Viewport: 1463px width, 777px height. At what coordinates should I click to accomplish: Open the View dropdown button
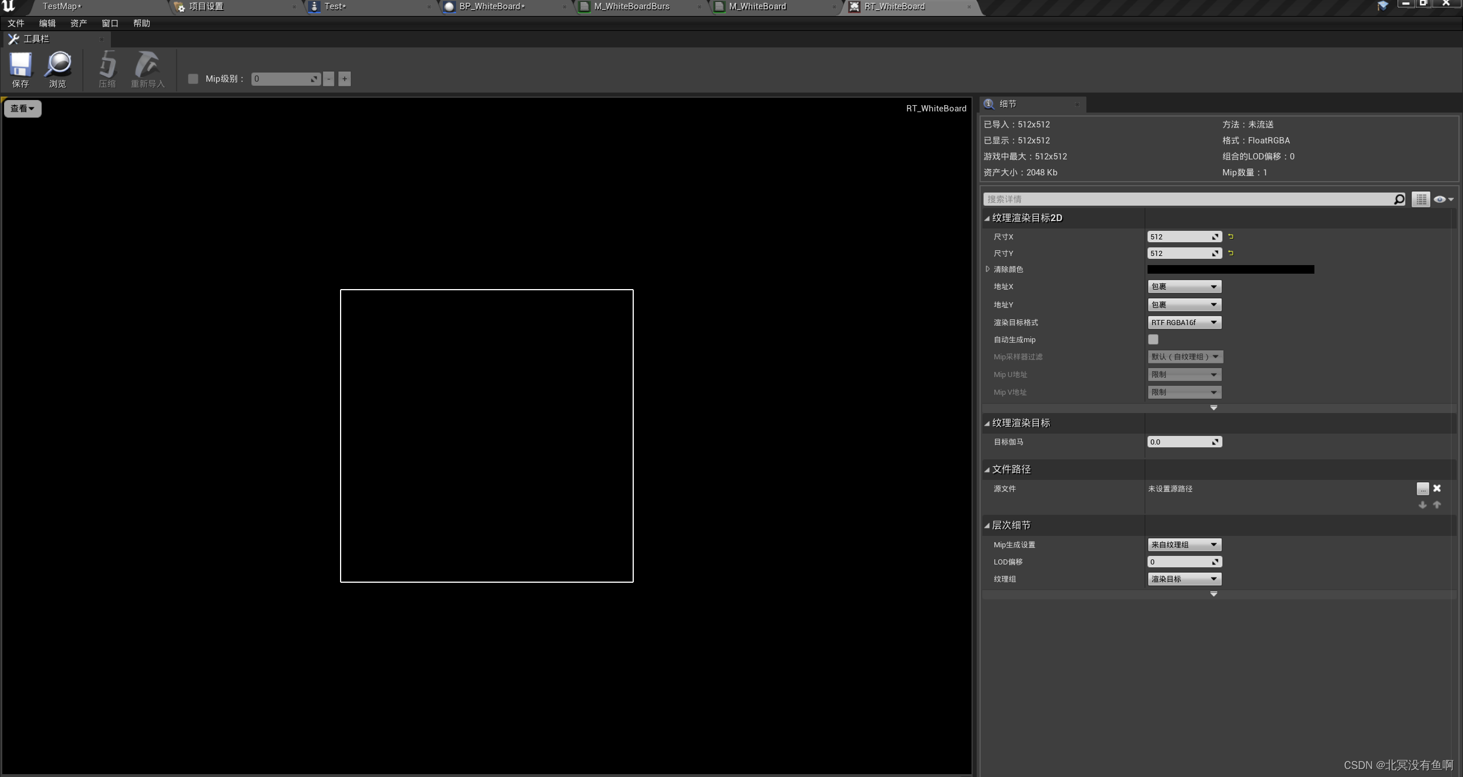22,109
